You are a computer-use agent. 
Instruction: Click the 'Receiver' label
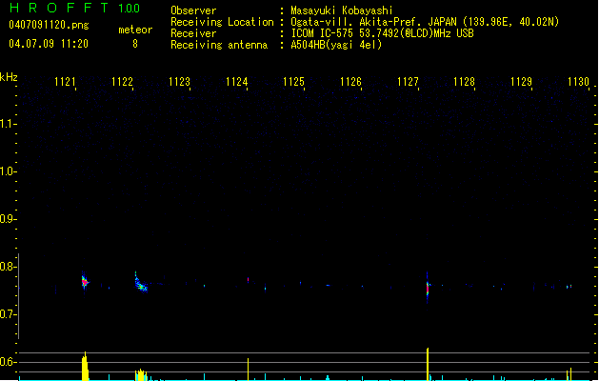coord(193,33)
